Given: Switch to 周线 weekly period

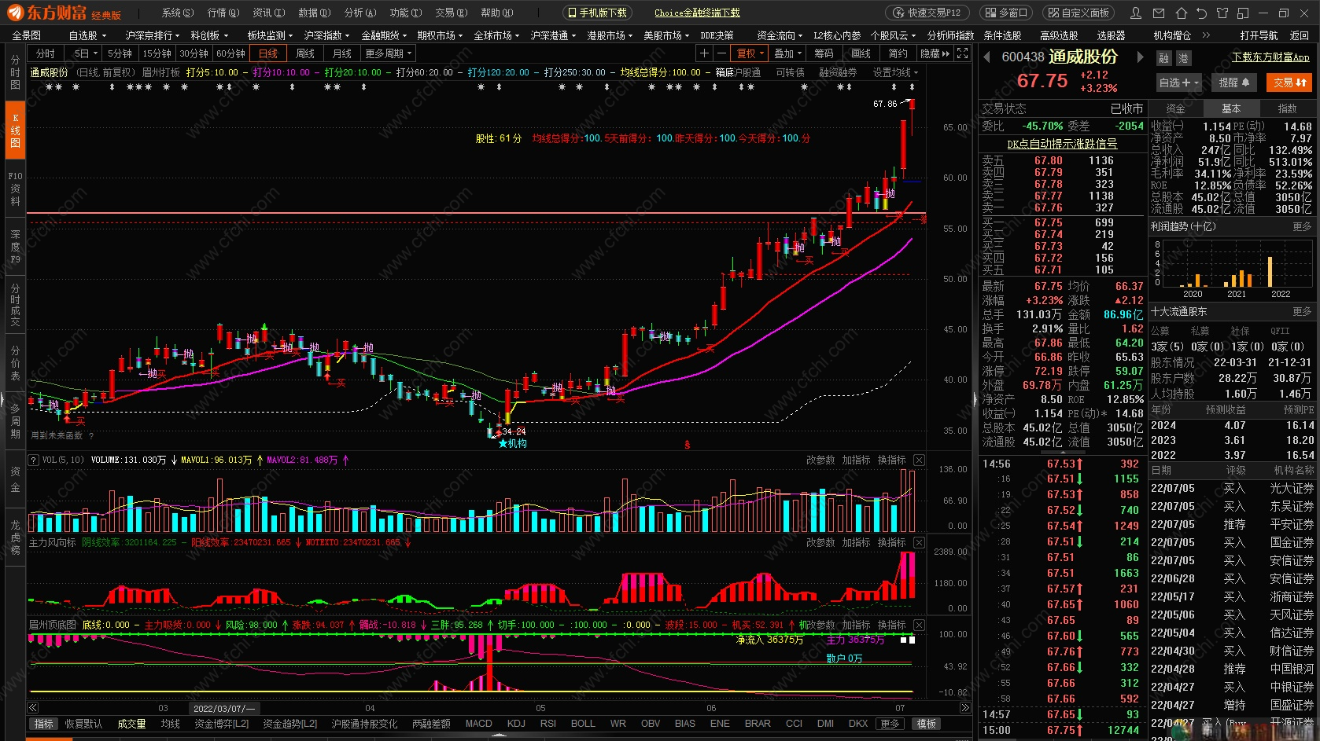Looking at the screenshot, I should pyautogui.click(x=305, y=53).
